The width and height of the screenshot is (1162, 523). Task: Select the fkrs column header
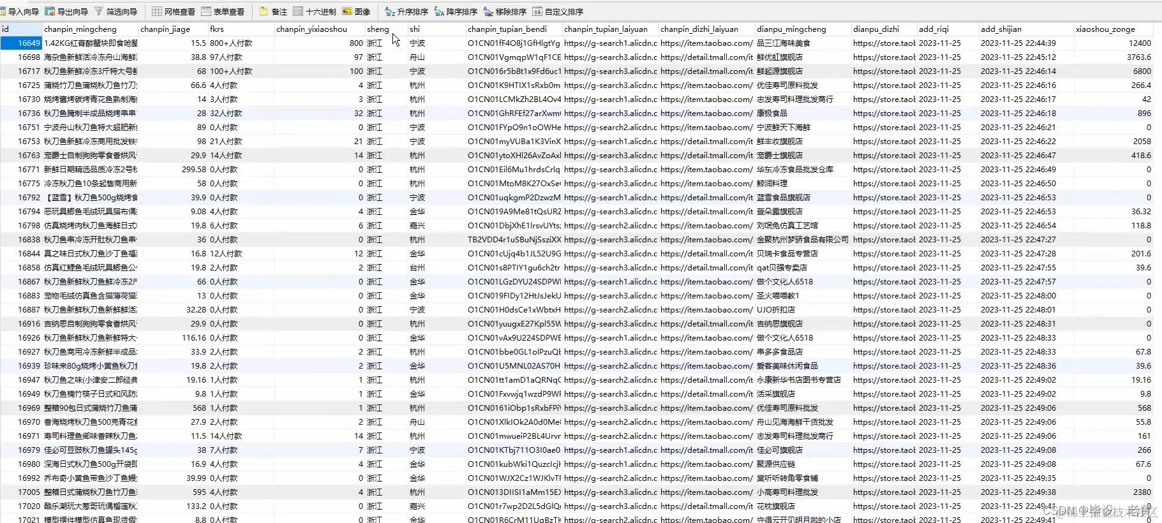[x=241, y=29]
